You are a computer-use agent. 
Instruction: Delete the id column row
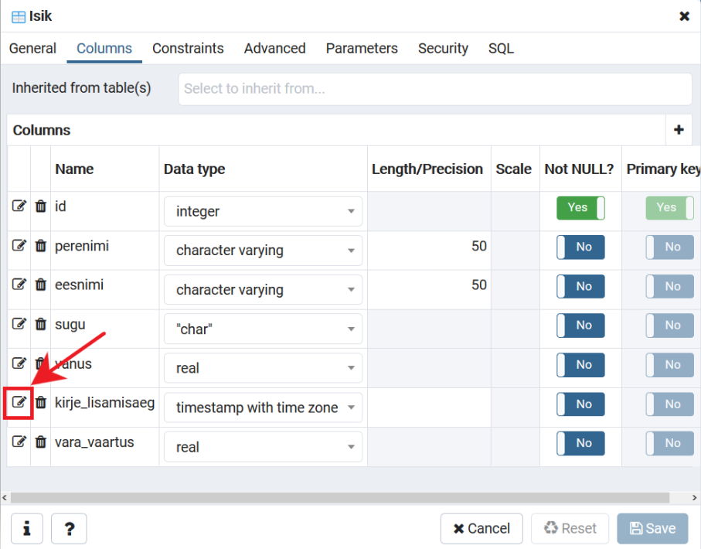(41, 206)
